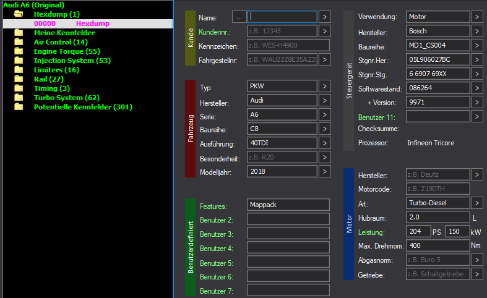Viewport: 487px width, 298px height.
Task: Open the Softwarestand 086264 arrow button
Action: 477,88
